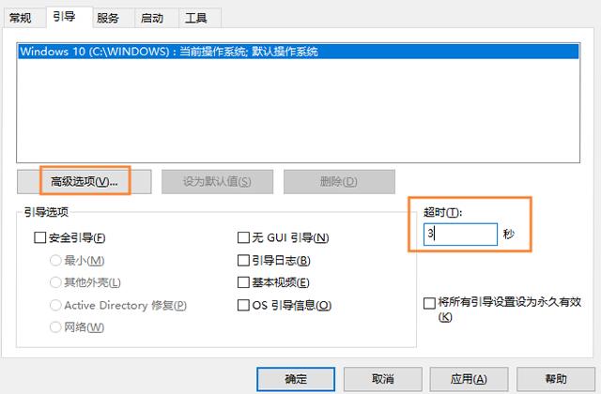Click the 应用(A) button
The width and height of the screenshot is (601, 394).
coord(469,379)
